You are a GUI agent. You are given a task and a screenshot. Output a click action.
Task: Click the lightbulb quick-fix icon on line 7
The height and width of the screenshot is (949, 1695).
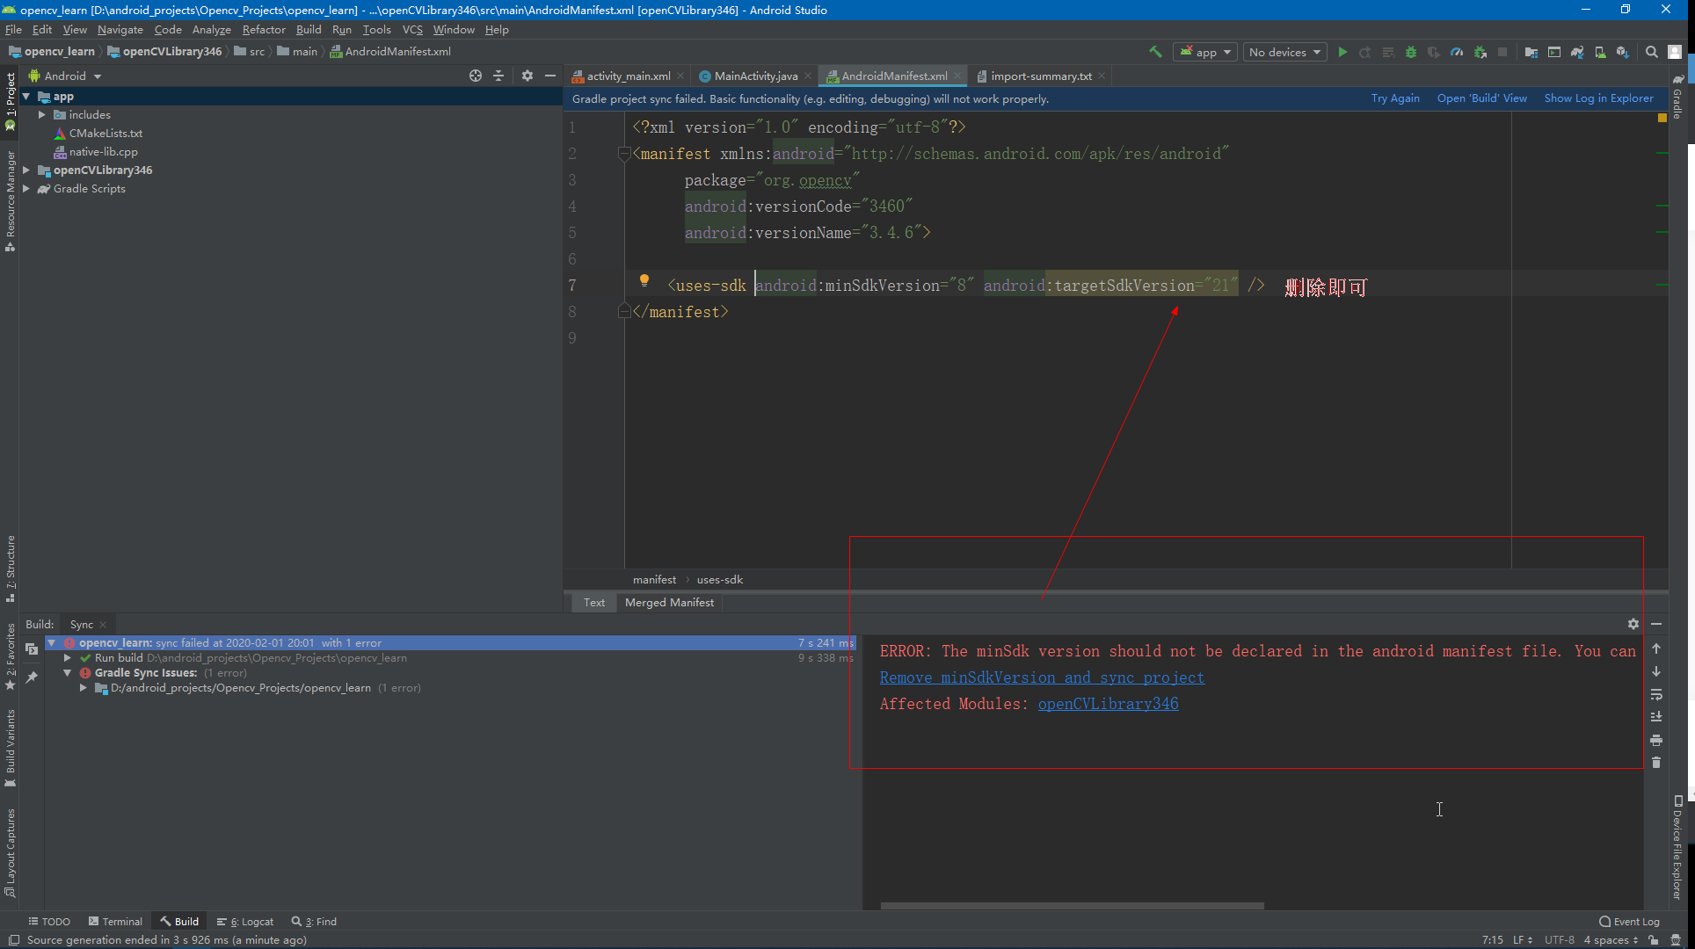point(644,280)
